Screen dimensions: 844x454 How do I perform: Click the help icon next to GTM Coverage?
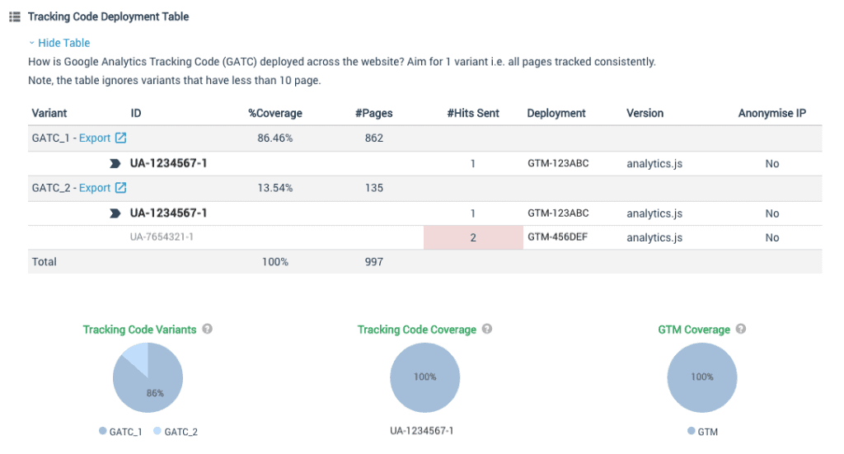point(741,329)
